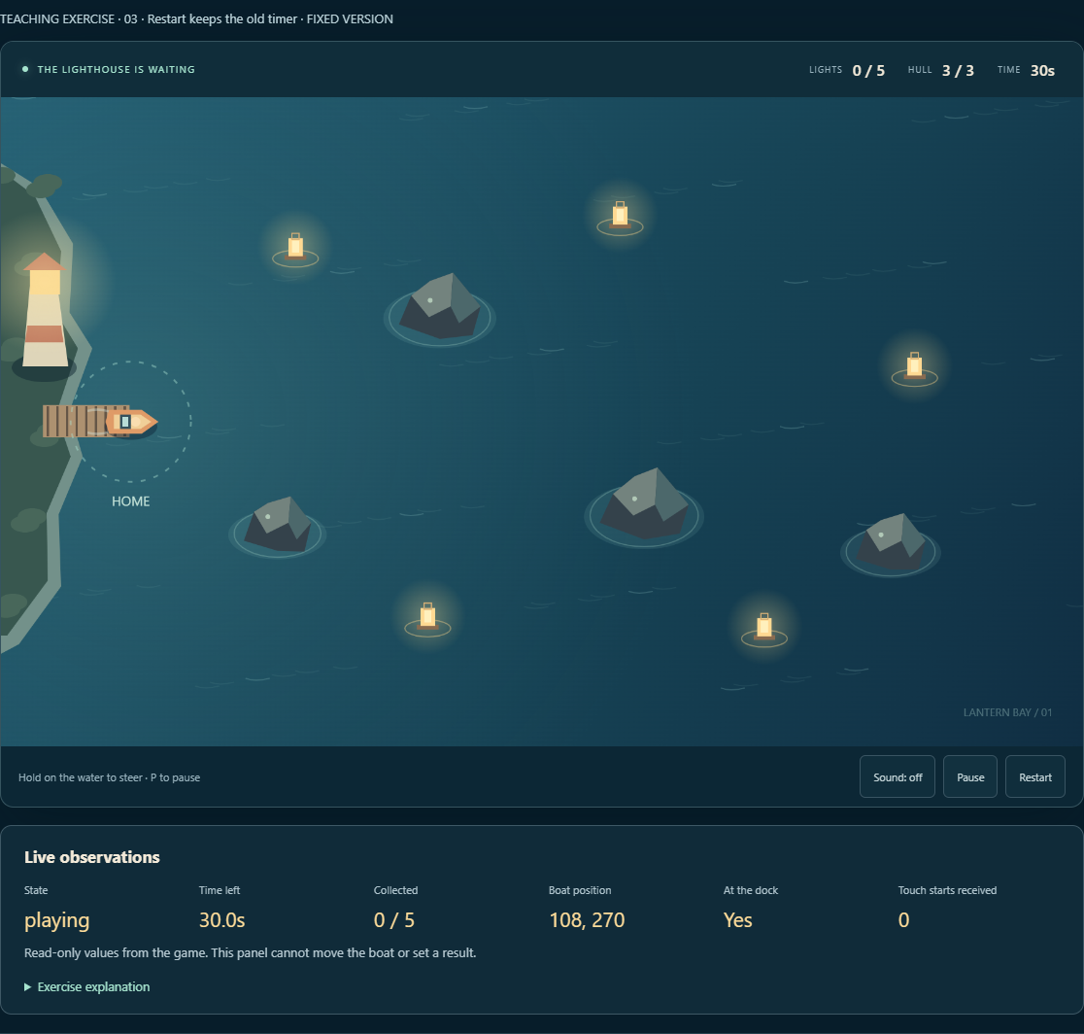The image size is (1084, 1034).
Task: Expand the Exercise explanation section
Action: [x=87, y=987]
